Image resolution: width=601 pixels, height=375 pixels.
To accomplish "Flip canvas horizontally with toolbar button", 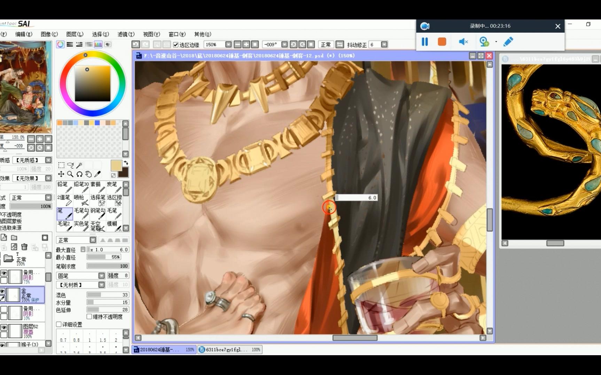I will coord(340,44).
